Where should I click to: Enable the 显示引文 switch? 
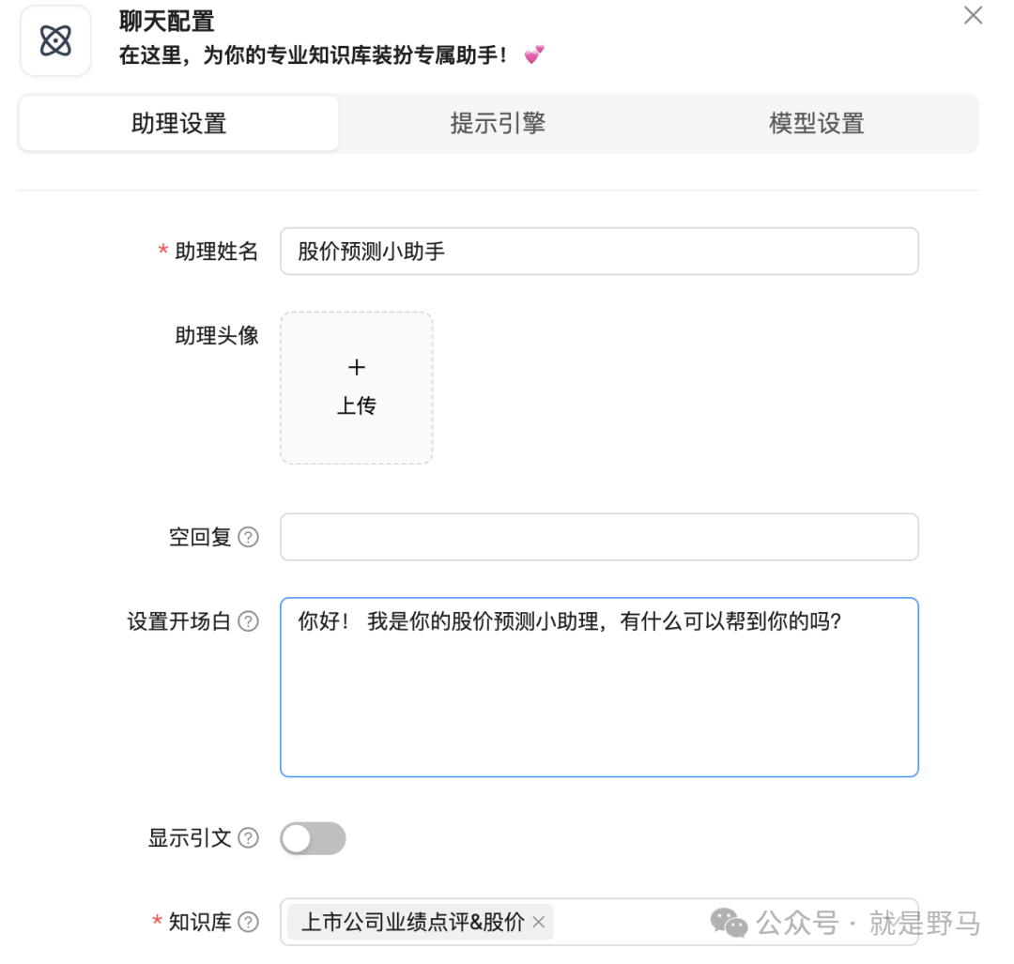pyautogui.click(x=313, y=839)
